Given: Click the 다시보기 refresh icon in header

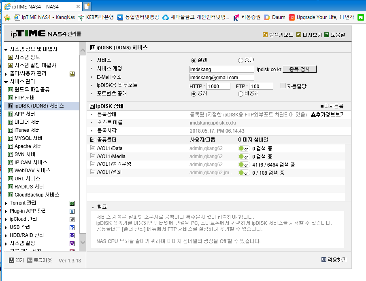Looking at the screenshot, I should (x=298, y=35).
